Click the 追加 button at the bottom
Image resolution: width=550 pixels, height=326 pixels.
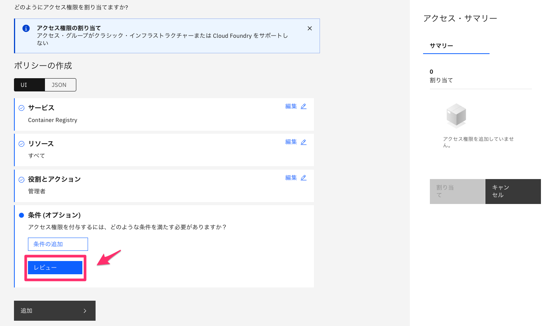pos(54,311)
